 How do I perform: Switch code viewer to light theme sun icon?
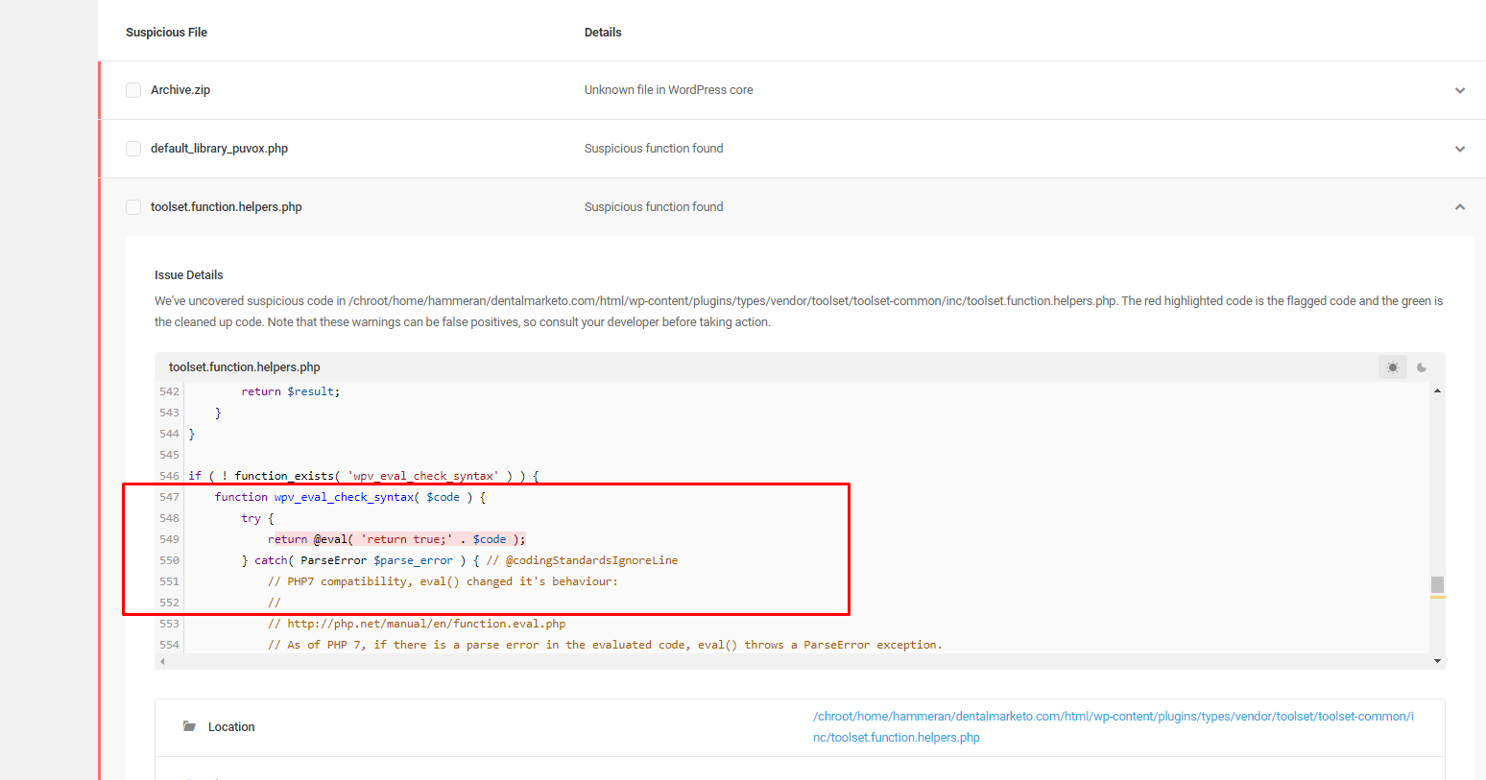[x=1392, y=367]
